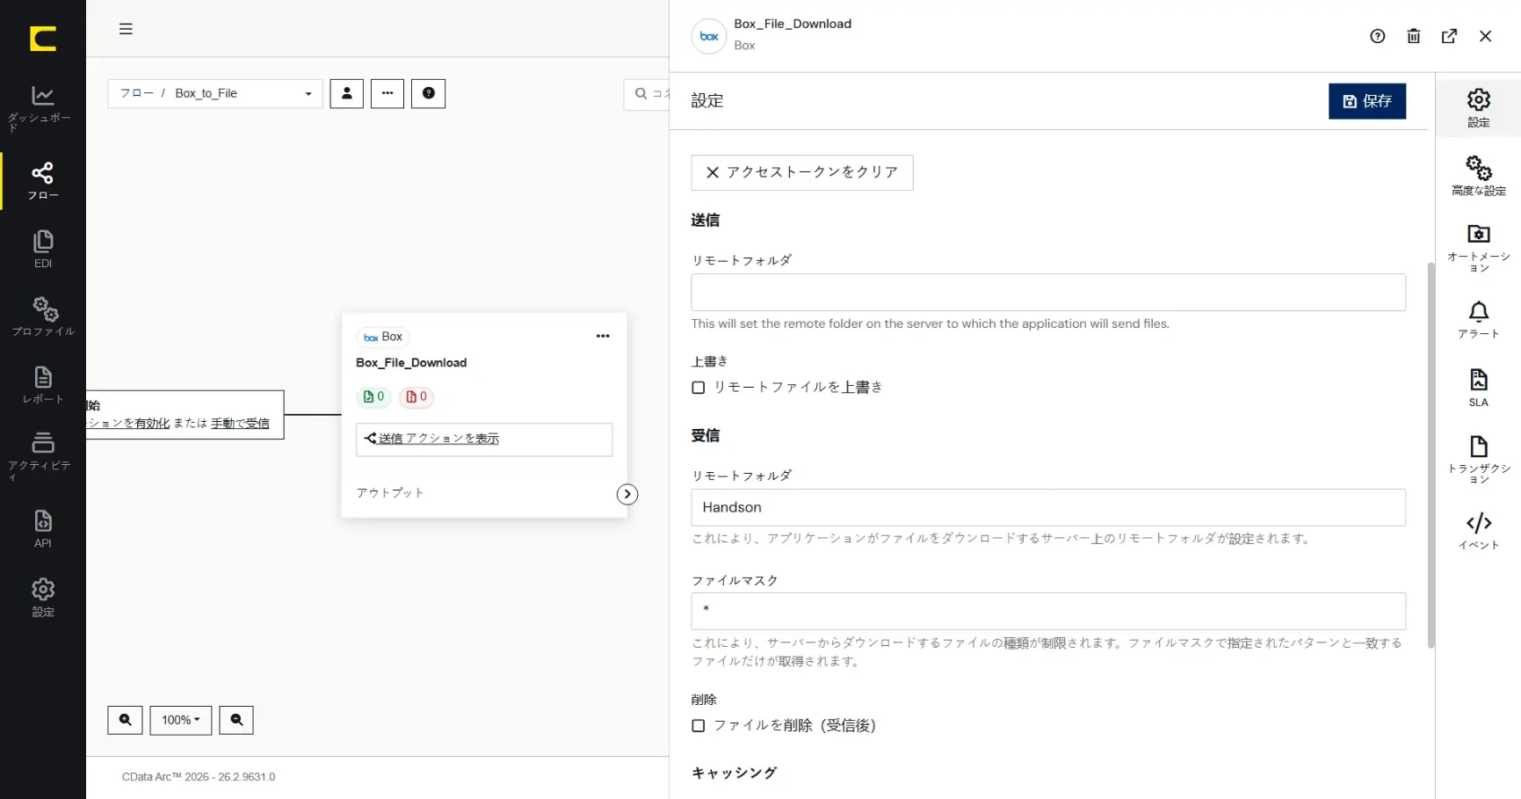Close the connector settings panel
The height and width of the screenshot is (799, 1521).
[1485, 36]
